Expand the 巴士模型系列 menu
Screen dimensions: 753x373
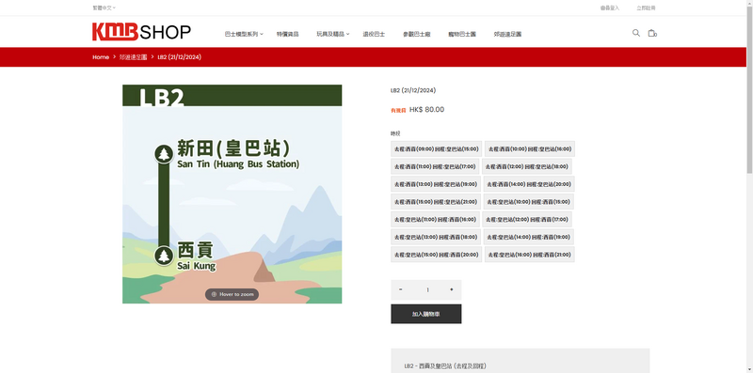pyautogui.click(x=244, y=34)
